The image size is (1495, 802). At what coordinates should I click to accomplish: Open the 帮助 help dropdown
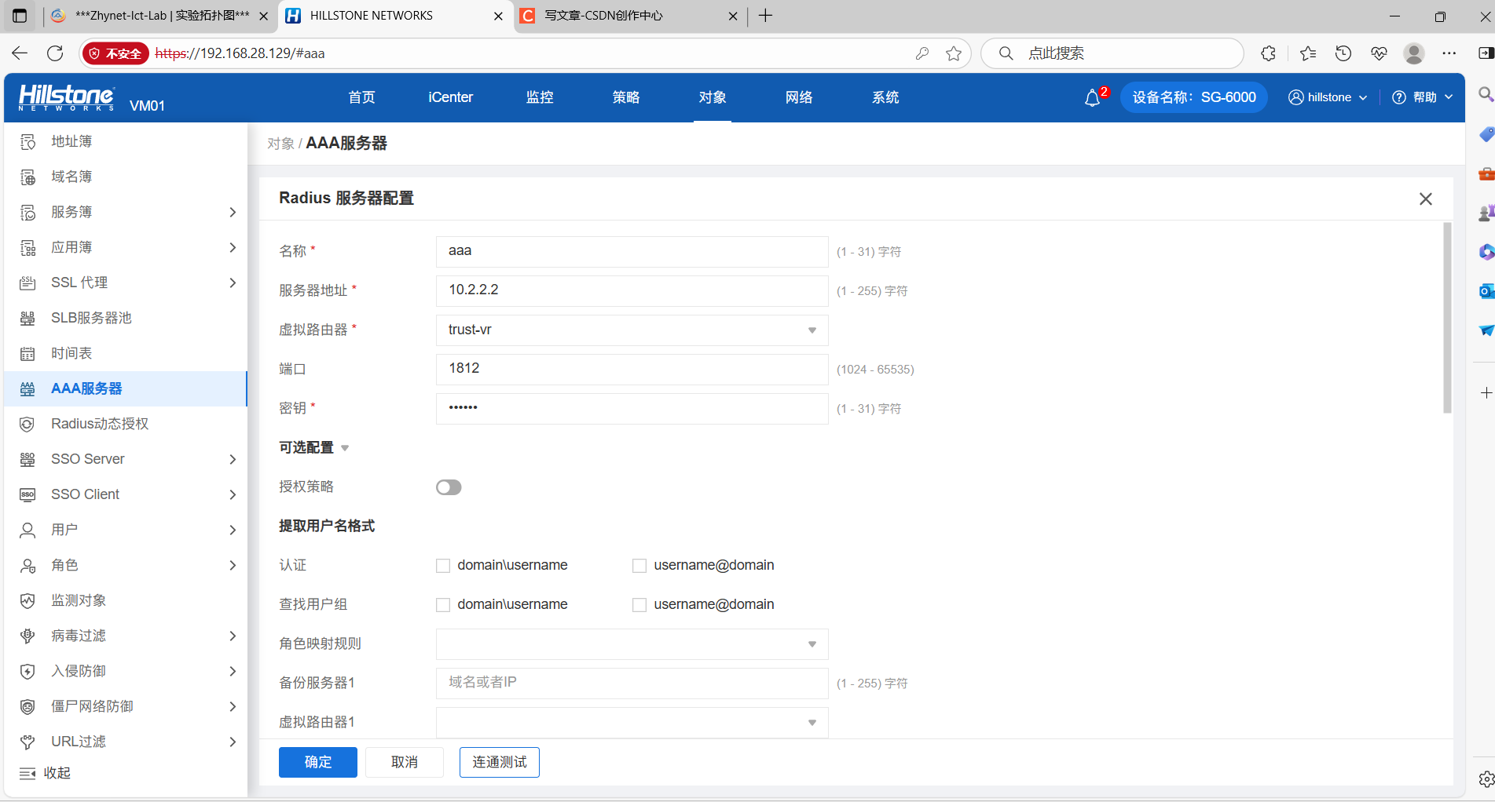pos(1423,97)
